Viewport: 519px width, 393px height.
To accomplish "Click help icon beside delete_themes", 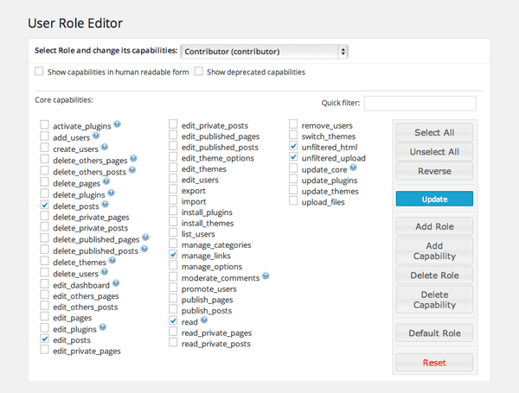I will [x=112, y=261].
